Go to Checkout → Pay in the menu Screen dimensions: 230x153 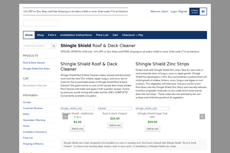[x=133, y=35]
